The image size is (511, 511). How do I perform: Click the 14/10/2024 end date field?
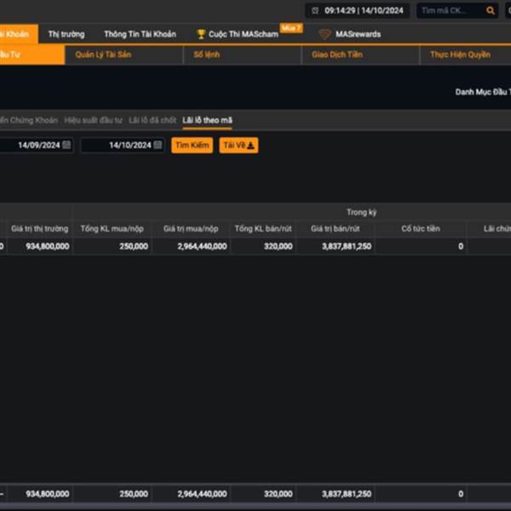(118, 146)
